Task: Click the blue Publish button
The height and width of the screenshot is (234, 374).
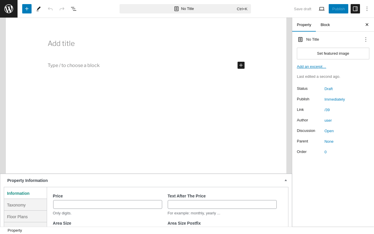Action: (x=338, y=9)
